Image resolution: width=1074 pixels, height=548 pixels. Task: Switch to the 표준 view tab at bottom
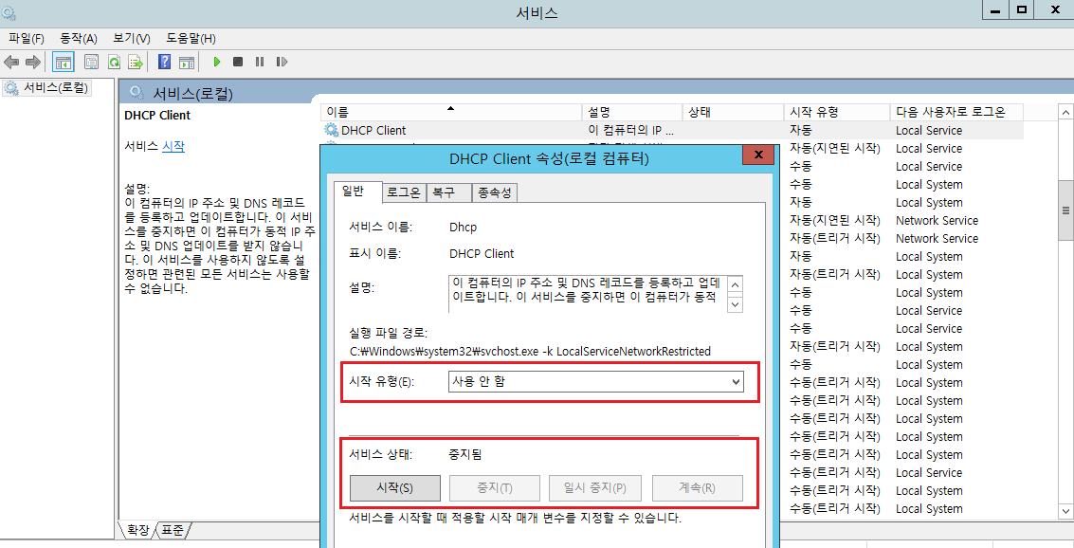point(173,529)
